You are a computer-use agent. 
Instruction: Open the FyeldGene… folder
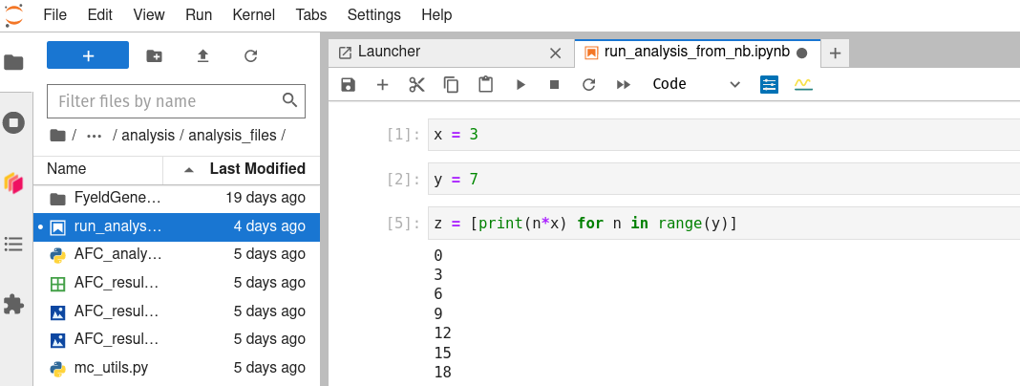click(177, 198)
